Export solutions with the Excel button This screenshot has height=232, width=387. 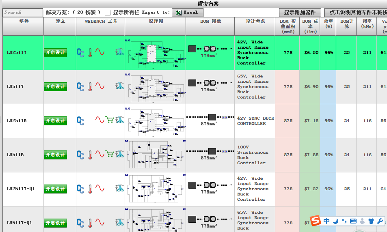click(x=188, y=12)
